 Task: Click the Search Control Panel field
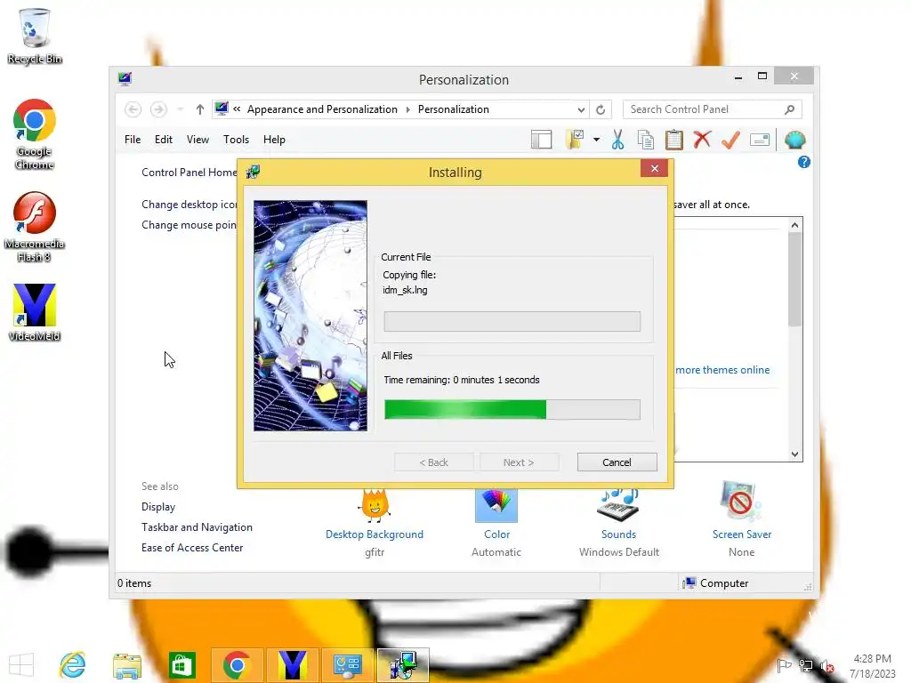[x=712, y=109]
